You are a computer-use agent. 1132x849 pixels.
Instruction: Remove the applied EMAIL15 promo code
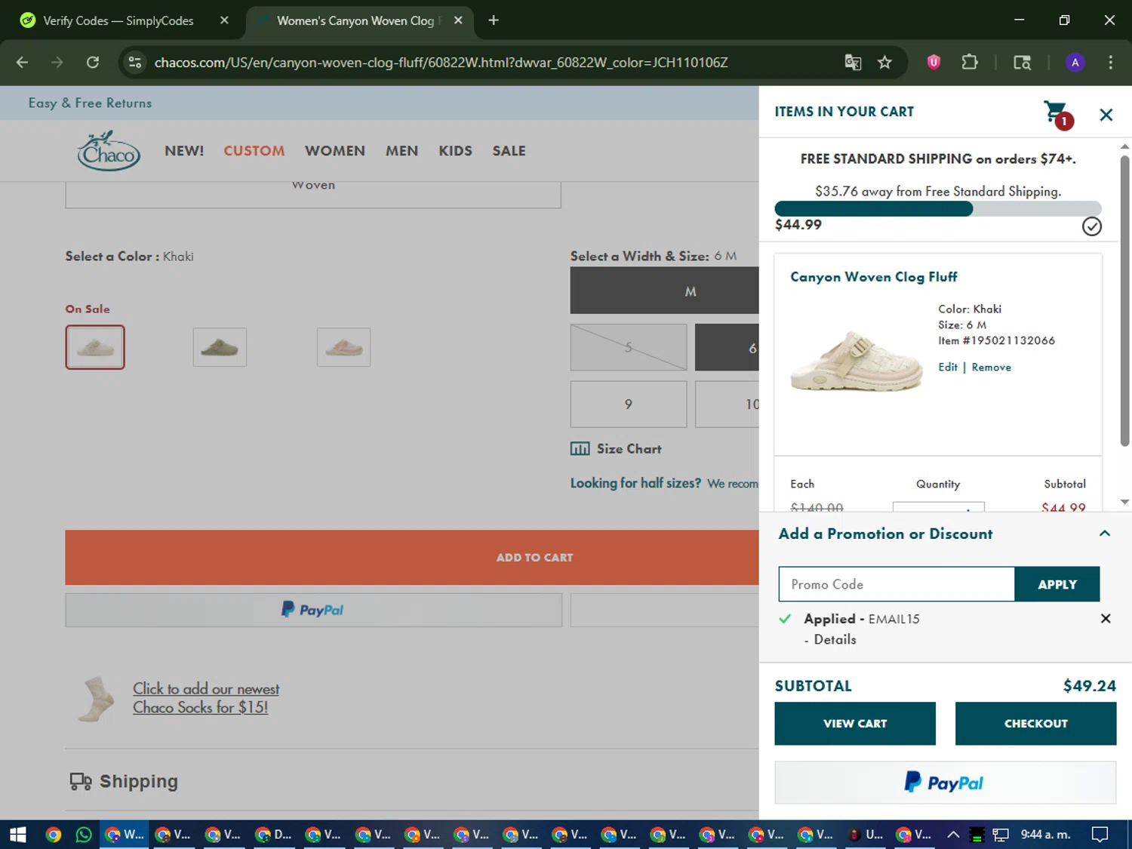click(1106, 619)
